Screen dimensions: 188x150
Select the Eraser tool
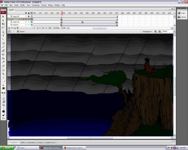pyautogui.click(x=3, y=66)
